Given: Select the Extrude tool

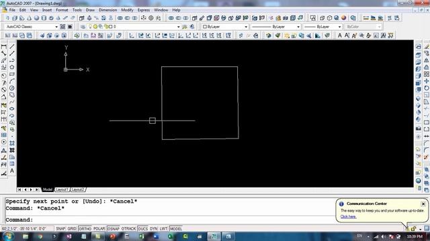Looking at the screenshot, I should coord(82,18).
